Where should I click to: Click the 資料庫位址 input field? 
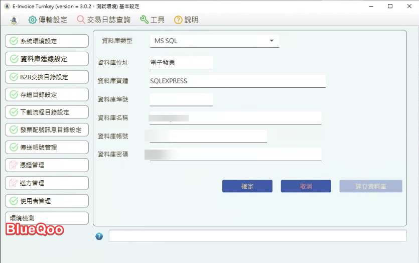coord(181,62)
